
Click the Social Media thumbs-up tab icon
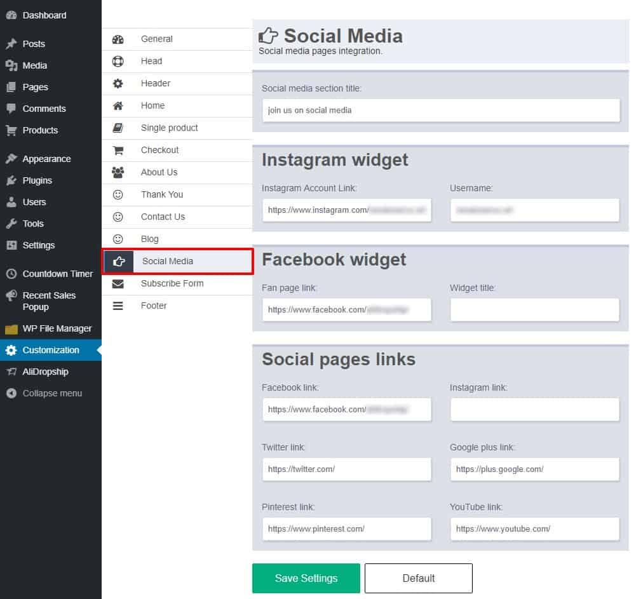coord(119,262)
